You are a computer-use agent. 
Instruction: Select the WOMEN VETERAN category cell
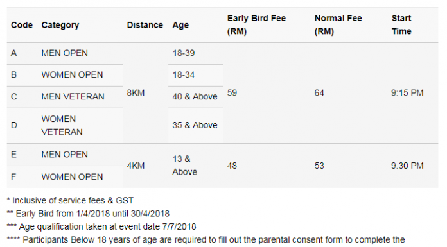(62, 125)
